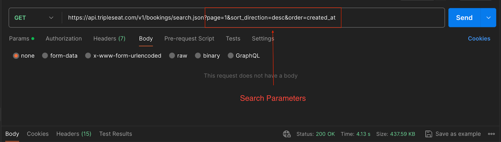Select the raw body radio option
The image size is (501, 142).
(x=172, y=56)
